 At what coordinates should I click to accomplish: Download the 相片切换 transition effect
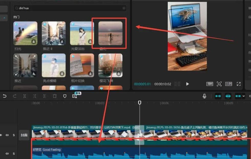click(x=90, y=74)
